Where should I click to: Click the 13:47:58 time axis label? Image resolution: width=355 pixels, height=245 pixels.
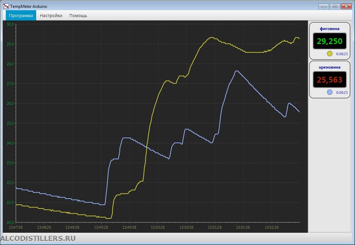click(x=16, y=227)
